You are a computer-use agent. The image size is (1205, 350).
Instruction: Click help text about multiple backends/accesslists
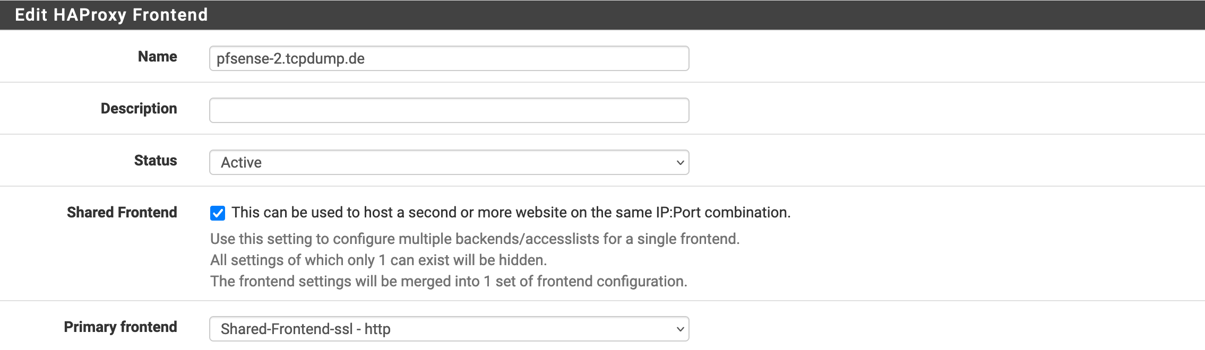click(x=475, y=239)
